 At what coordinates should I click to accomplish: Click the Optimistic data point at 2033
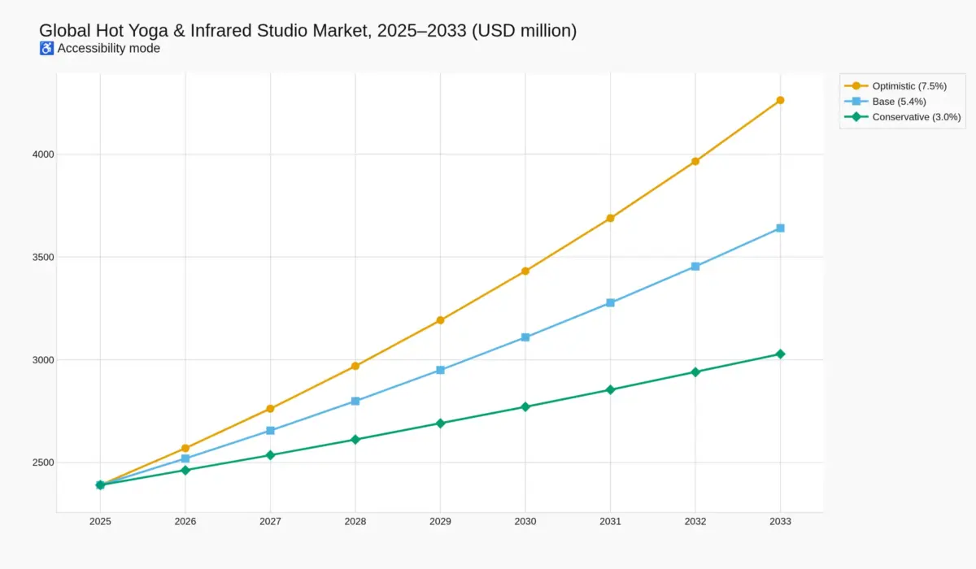pos(780,100)
